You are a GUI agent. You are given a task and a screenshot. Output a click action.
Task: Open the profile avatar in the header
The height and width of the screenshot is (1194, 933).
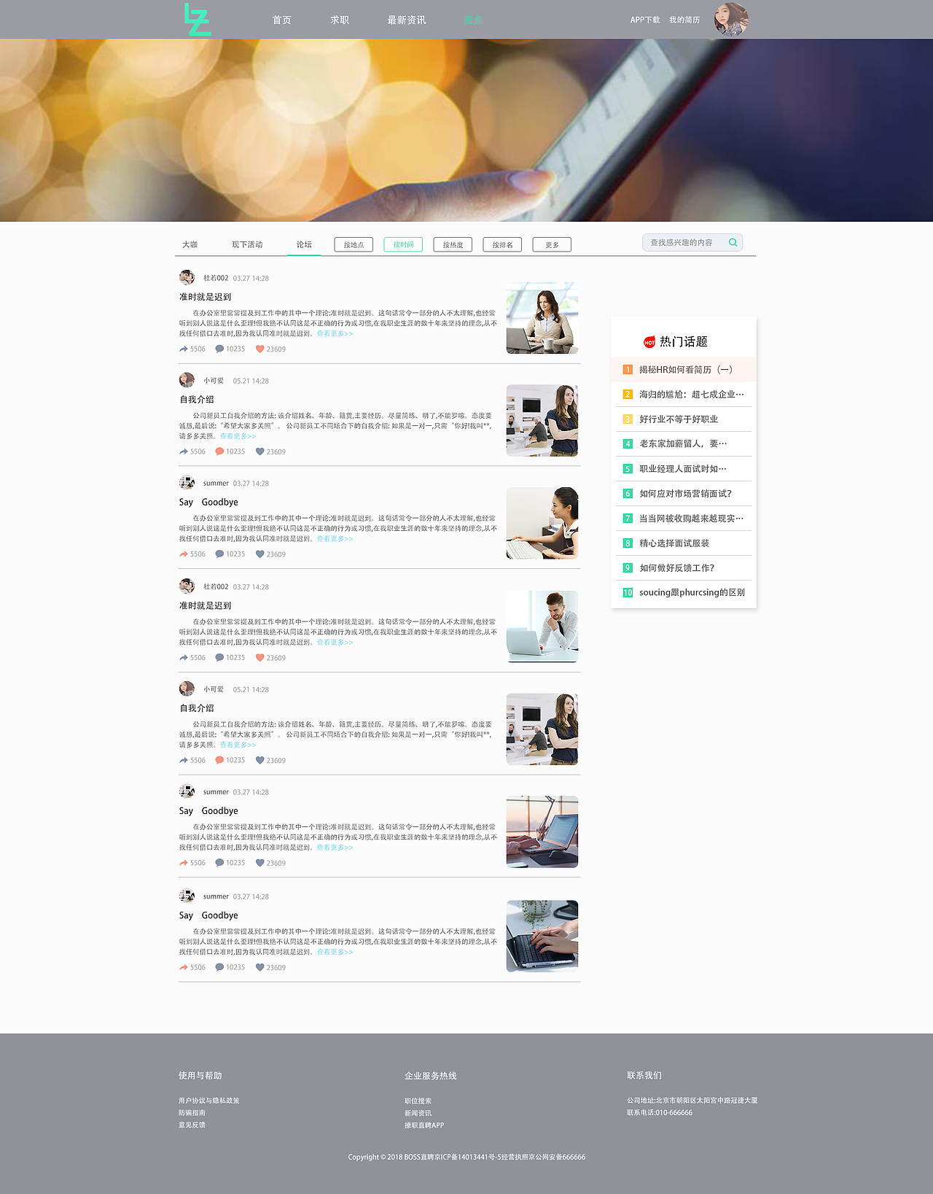coord(731,20)
